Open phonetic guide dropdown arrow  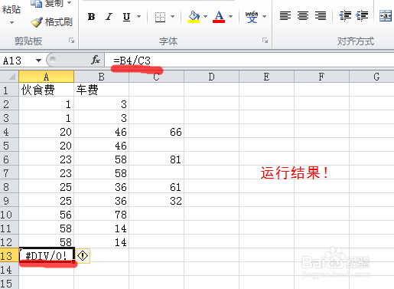[x=265, y=17]
